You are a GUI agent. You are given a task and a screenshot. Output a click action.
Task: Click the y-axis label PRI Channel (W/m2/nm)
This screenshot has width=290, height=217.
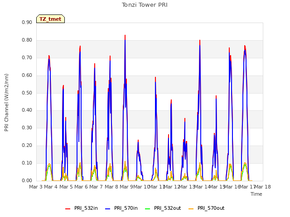(6, 103)
